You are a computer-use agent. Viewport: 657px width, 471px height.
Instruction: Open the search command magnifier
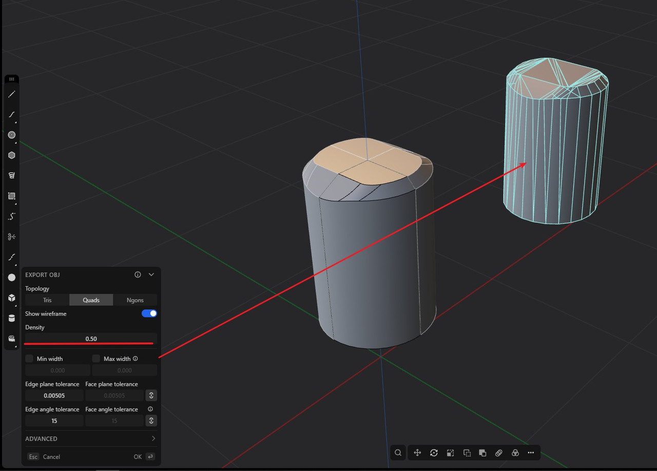coord(398,453)
